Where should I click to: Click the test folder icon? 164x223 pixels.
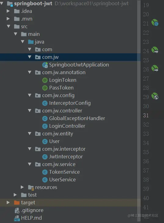pos(24,195)
